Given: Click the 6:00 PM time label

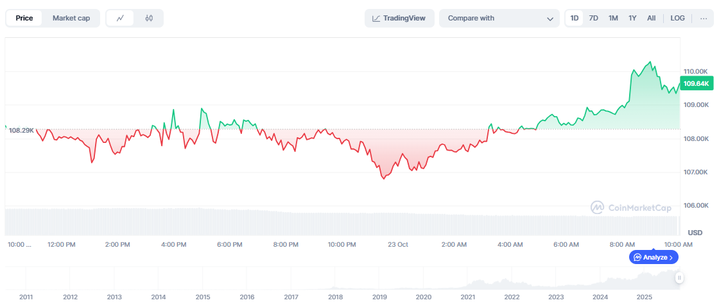Looking at the screenshot, I should (x=229, y=245).
